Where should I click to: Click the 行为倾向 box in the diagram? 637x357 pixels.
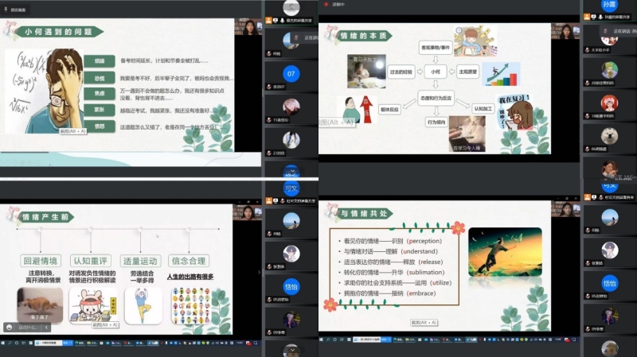pyautogui.click(x=436, y=122)
